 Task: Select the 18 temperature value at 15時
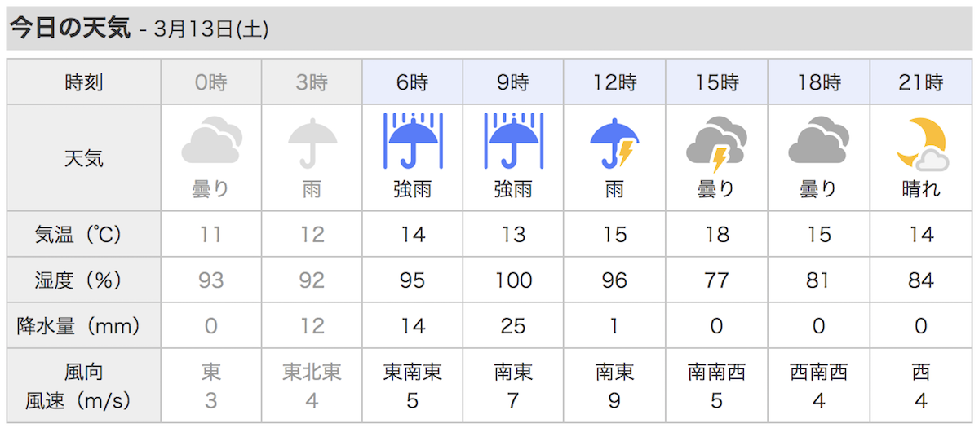(716, 235)
